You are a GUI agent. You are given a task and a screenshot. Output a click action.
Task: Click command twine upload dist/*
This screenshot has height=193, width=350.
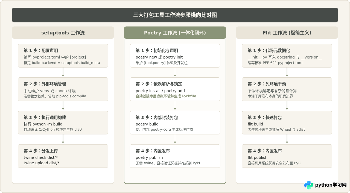[x=42, y=163]
